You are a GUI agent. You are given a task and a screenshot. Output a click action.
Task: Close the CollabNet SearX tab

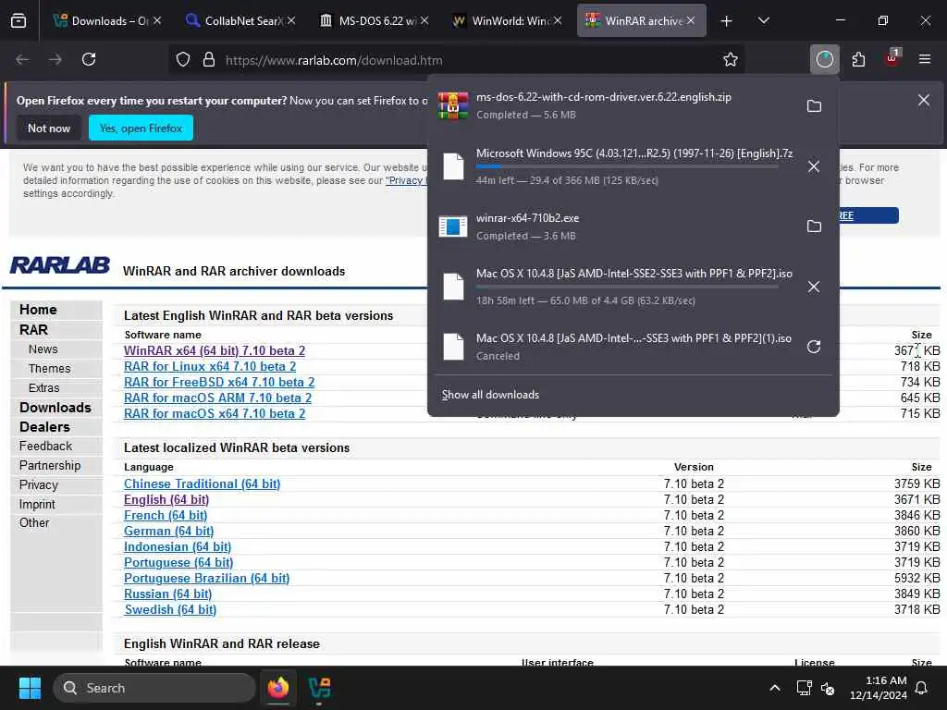[x=291, y=20]
